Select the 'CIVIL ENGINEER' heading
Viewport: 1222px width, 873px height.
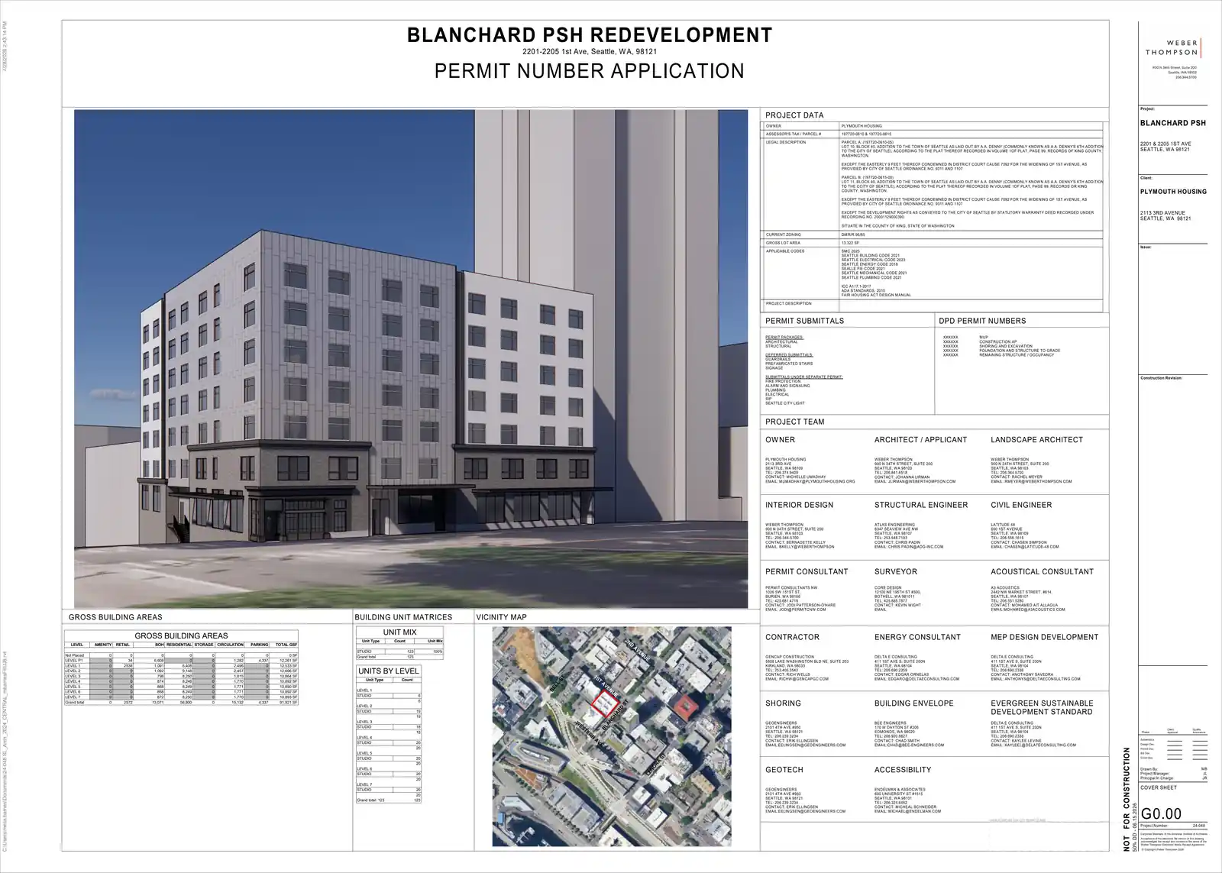1021,505
